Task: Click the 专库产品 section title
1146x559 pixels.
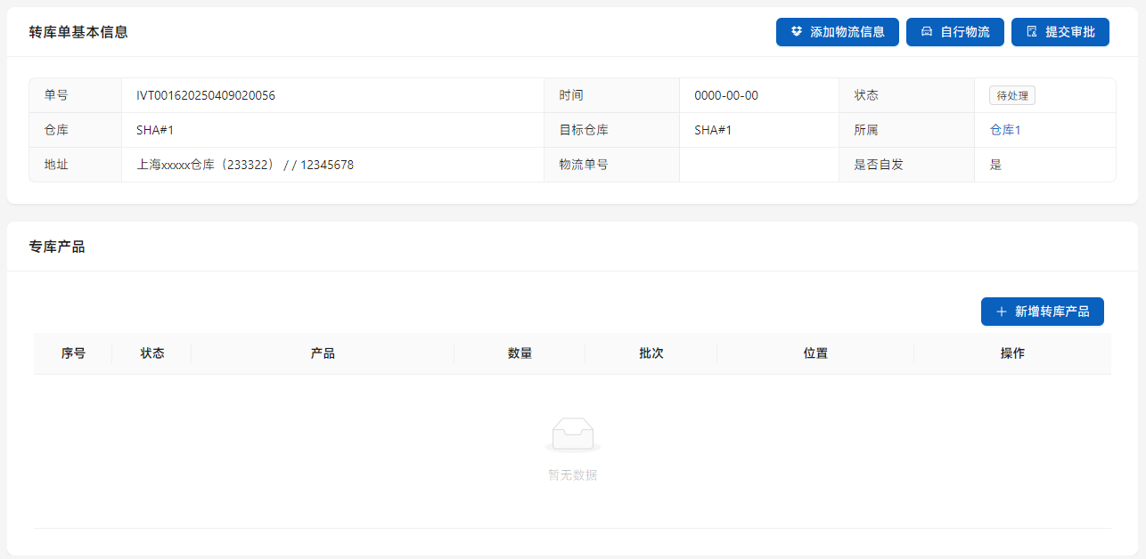Action: click(x=57, y=247)
